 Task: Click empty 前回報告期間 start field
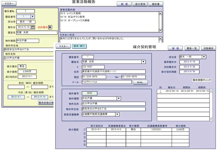coord(16,87)
